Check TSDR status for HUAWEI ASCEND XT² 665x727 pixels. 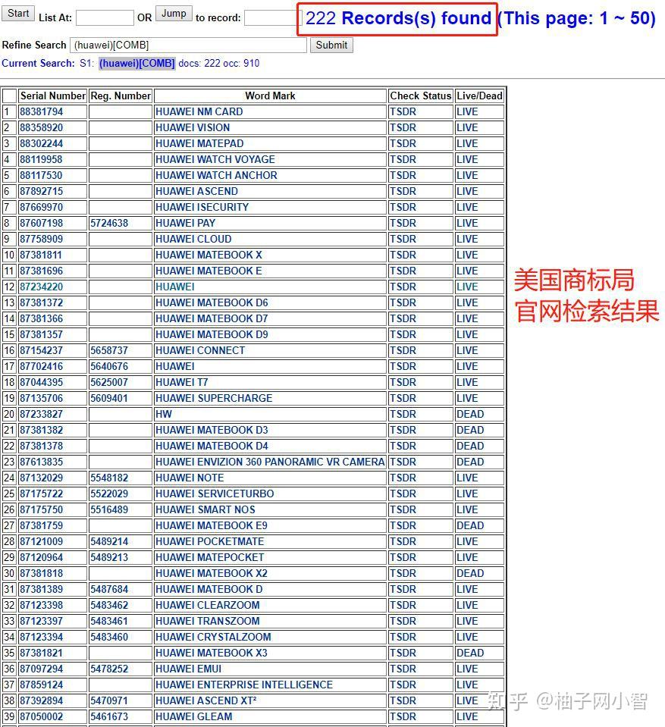403,700
